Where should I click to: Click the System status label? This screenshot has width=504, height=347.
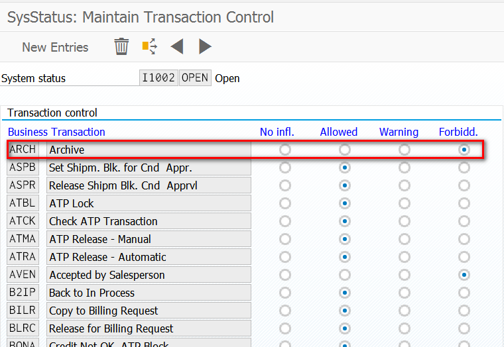coord(33,78)
